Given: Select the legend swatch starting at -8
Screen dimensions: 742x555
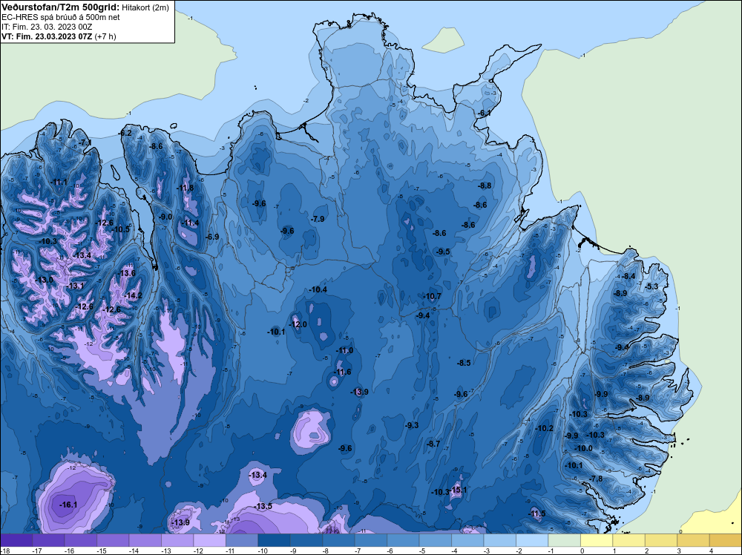Looking at the screenshot, I should 338,540.
